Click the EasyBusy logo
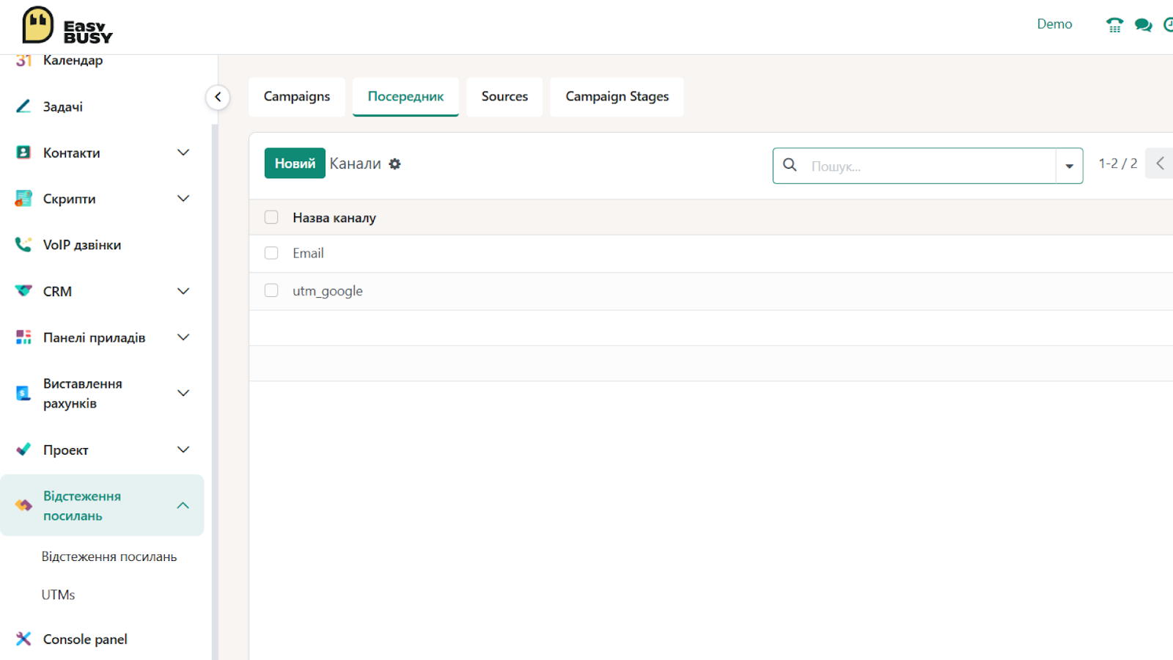Image resolution: width=1173 pixels, height=660 pixels. click(67, 26)
